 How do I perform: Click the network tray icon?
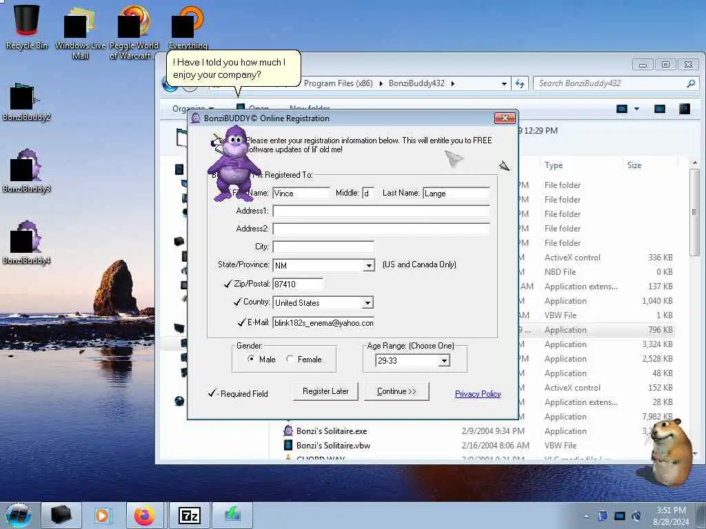pos(620,516)
